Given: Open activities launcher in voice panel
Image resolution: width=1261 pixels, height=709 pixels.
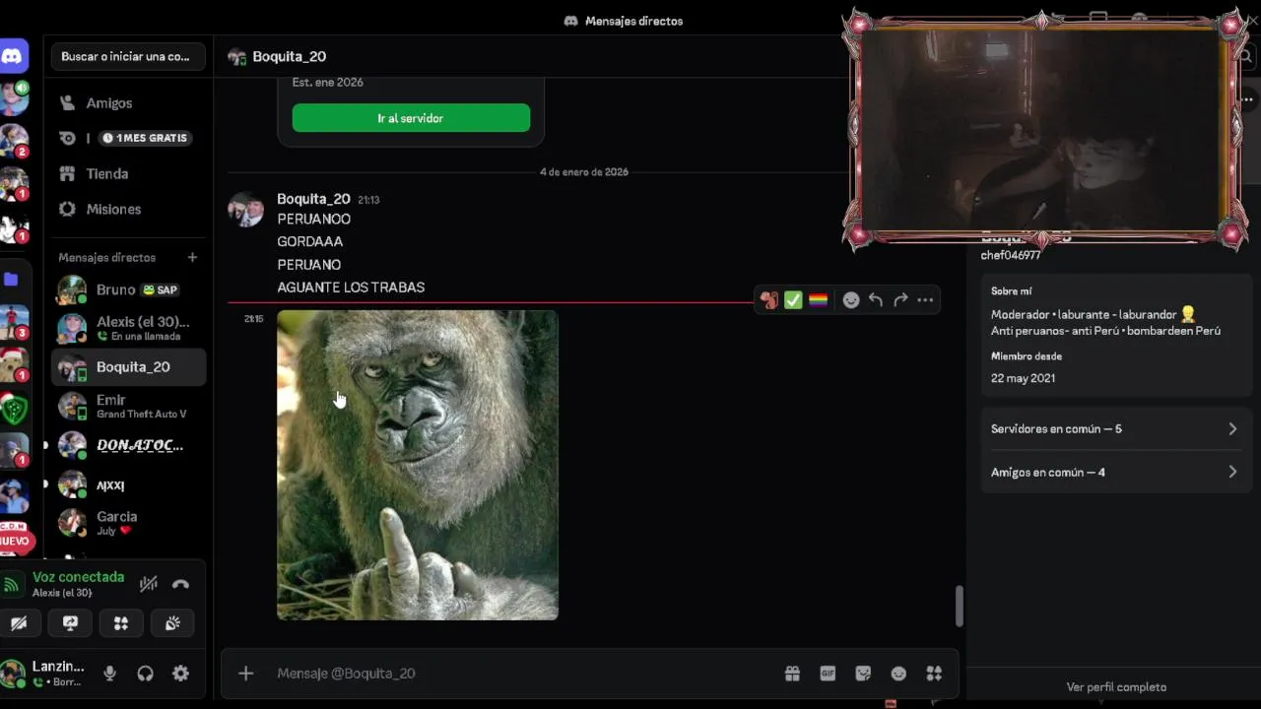Looking at the screenshot, I should coord(121,623).
